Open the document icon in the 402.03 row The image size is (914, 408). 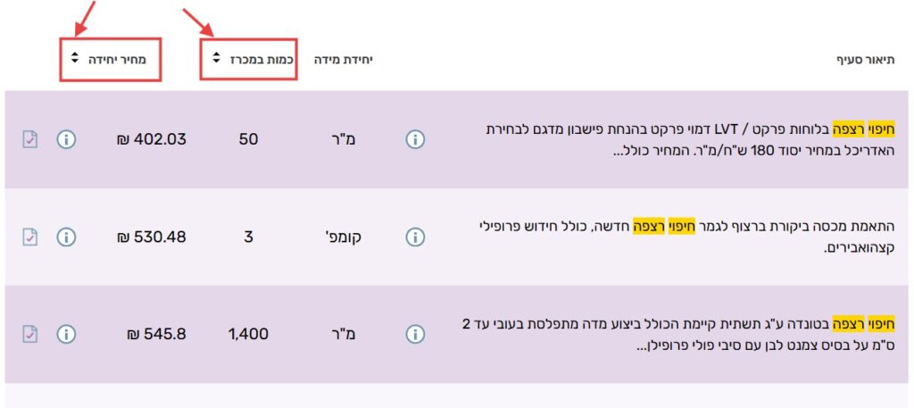30,139
